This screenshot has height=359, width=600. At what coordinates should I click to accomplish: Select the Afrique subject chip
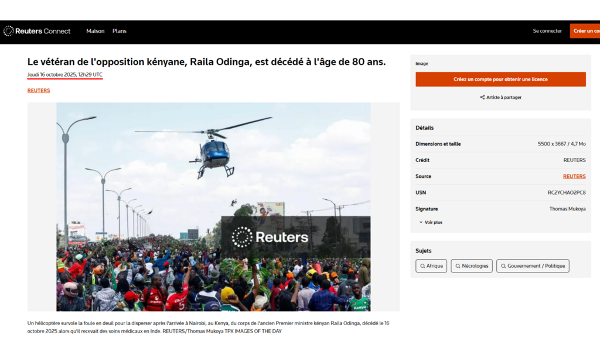[x=431, y=265]
